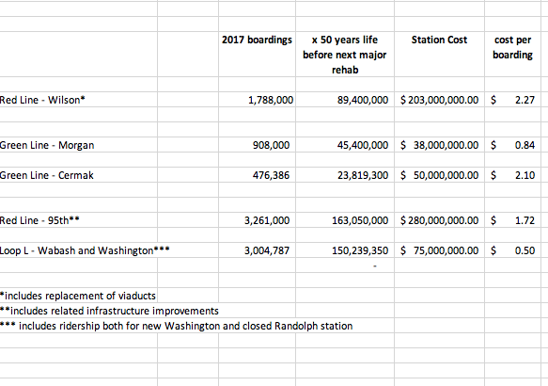This screenshot has width=548, height=386.
Task: Select cell with value 45,400,000
Action: click(x=345, y=145)
